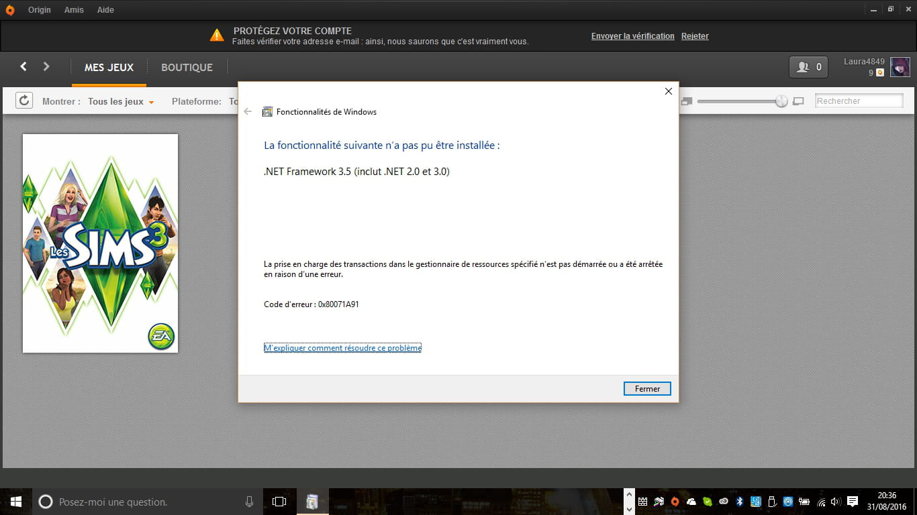Click the Creative Cloud tray icon

pyautogui.click(x=723, y=502)
